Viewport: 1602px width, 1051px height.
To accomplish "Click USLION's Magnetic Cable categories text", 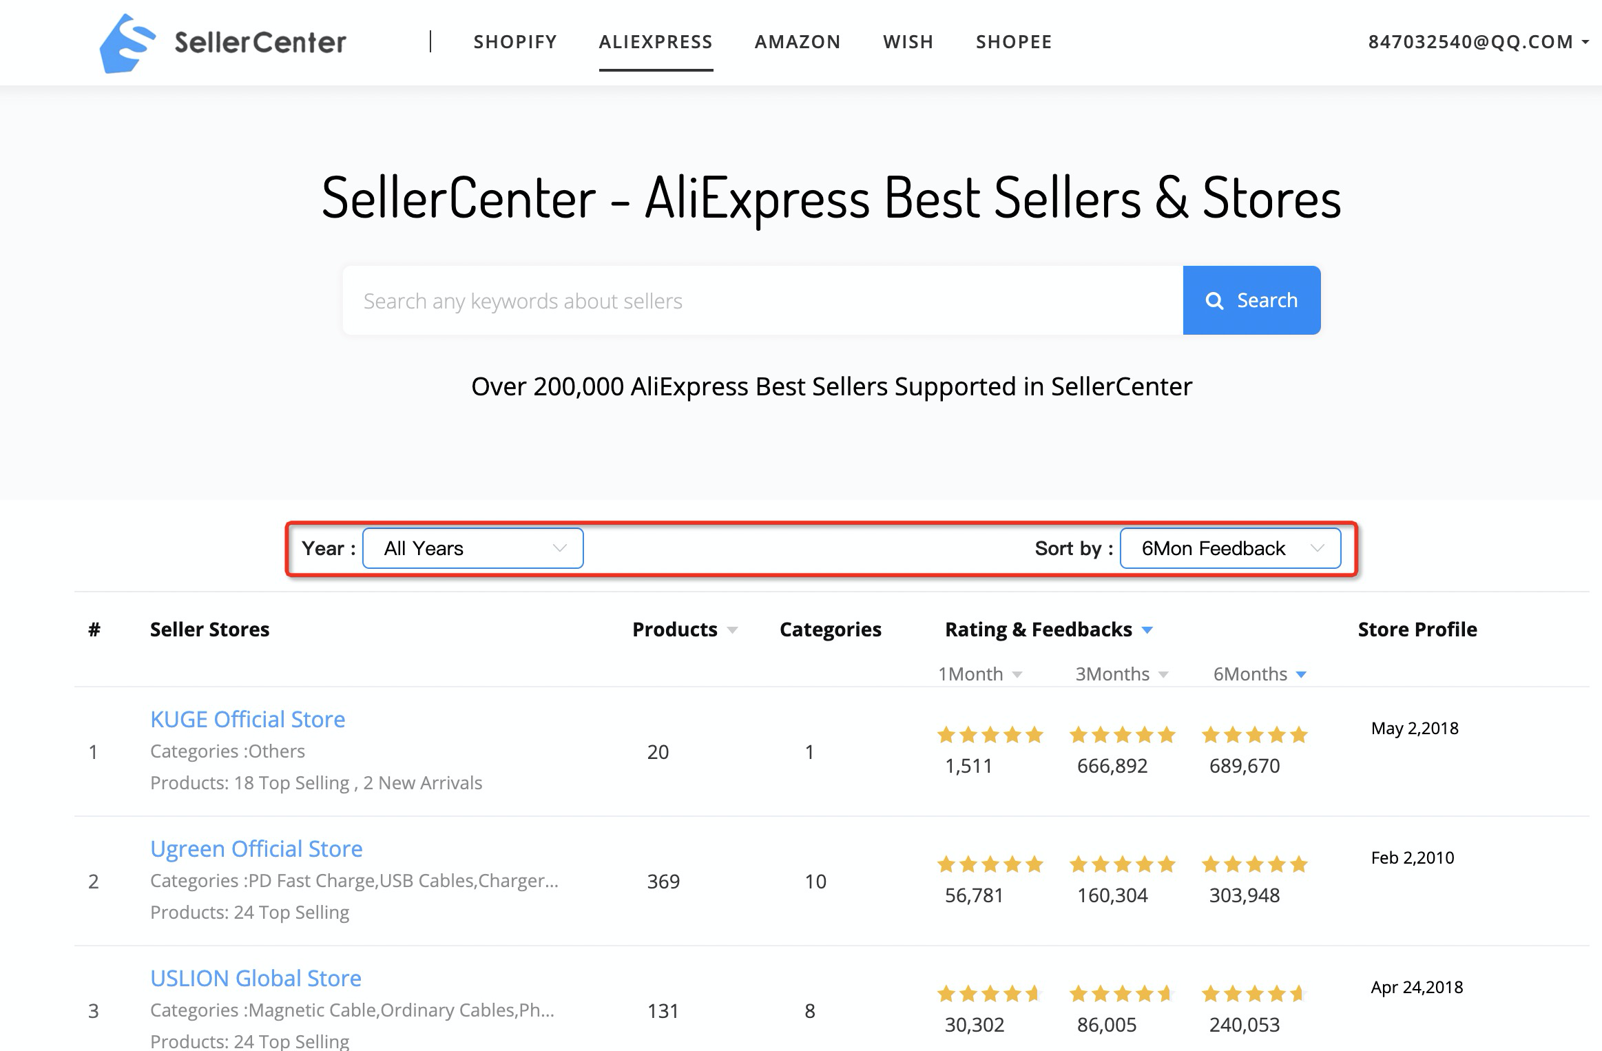I will pos(352,1010).
